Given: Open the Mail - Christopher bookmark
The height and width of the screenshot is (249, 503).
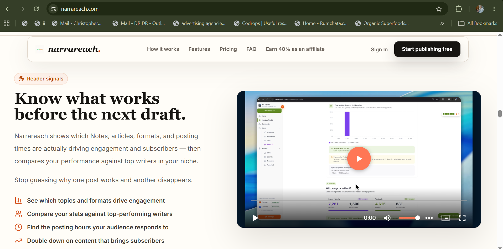Looking at the screenshot, I should click(x=77, y=23).
